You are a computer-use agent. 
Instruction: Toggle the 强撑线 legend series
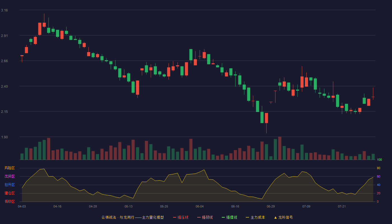click(x=229, y=217)
